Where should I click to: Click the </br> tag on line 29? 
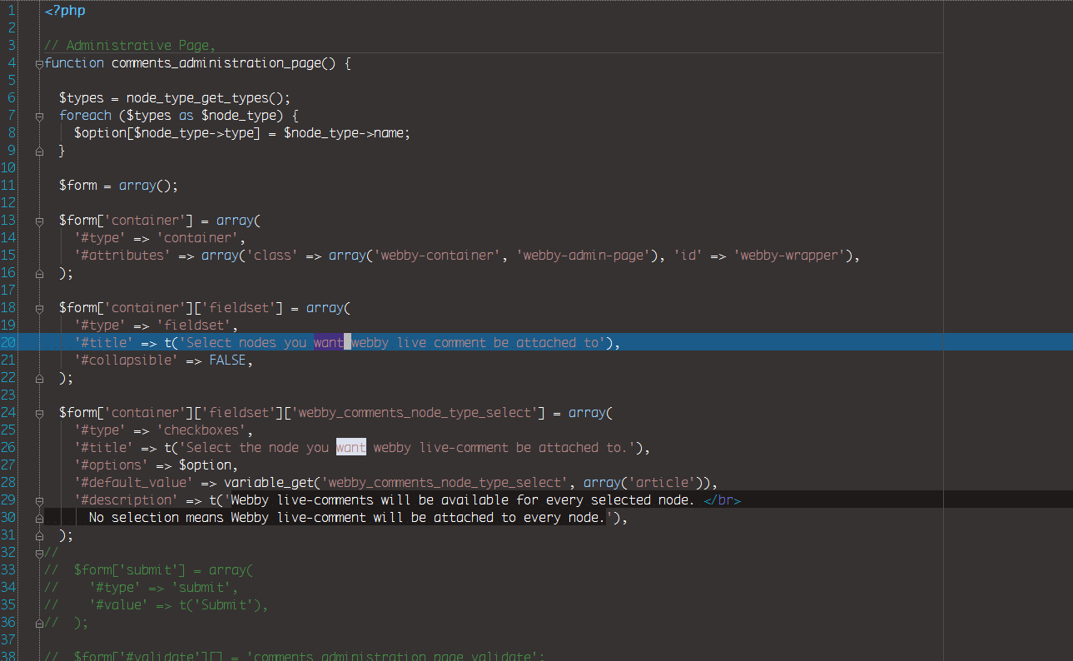point(722,500)
